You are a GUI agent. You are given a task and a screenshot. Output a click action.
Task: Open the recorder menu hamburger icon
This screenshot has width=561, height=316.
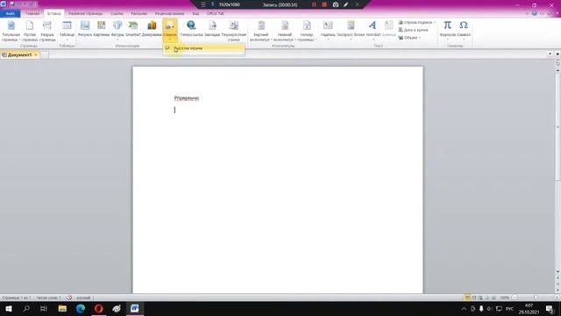(202, 4)
